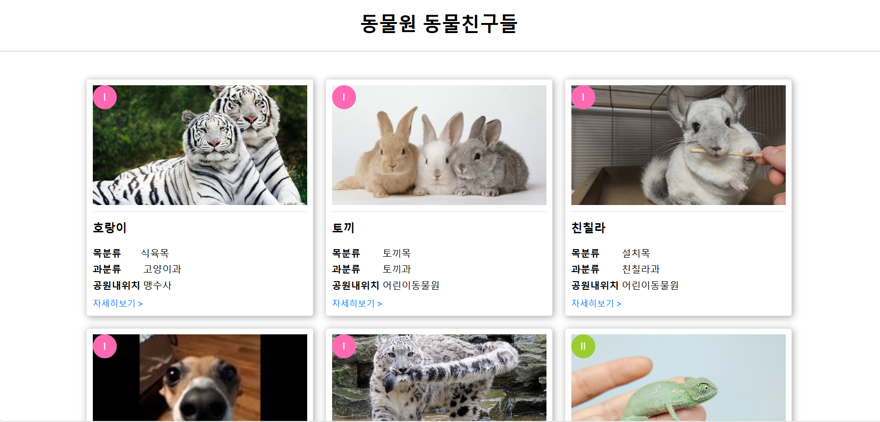
Task: Click the chameleon on finger photo
Action: click(x=679, y=378)
